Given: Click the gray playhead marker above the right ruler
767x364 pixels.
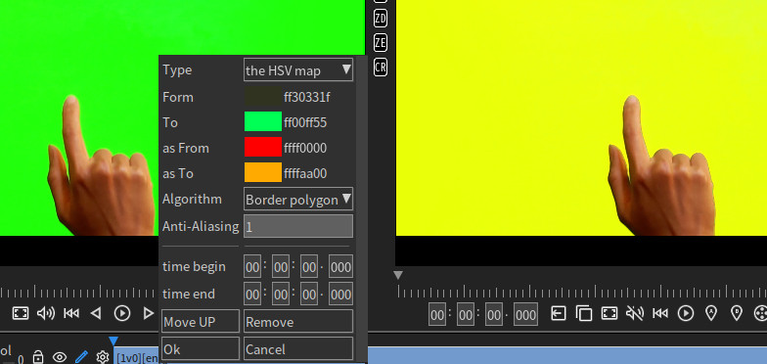Looking at the screenshot, I should click(398, 275).
